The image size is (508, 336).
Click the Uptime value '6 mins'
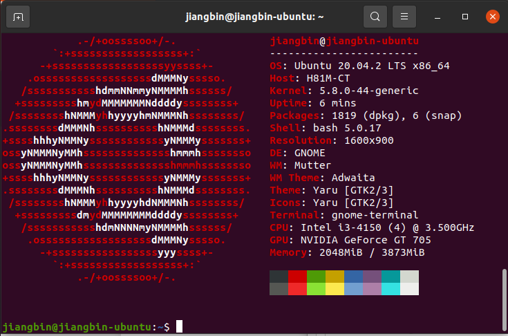coord(338,103)
